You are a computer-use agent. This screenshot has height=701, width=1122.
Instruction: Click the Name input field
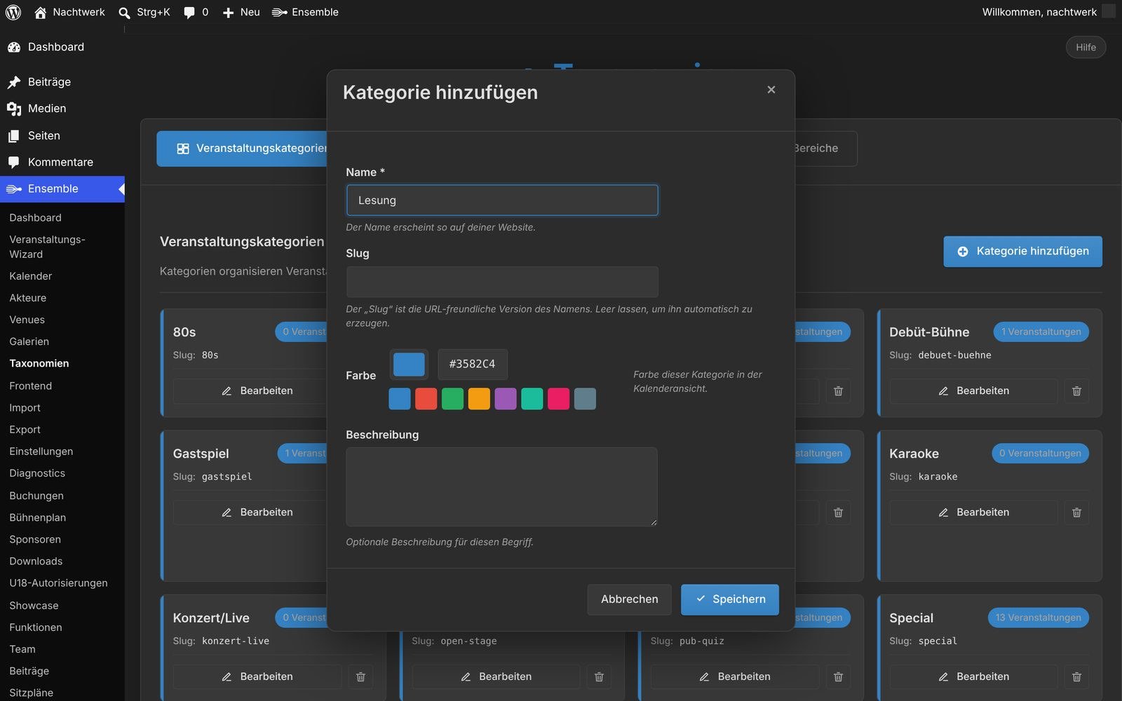(502, 200)
